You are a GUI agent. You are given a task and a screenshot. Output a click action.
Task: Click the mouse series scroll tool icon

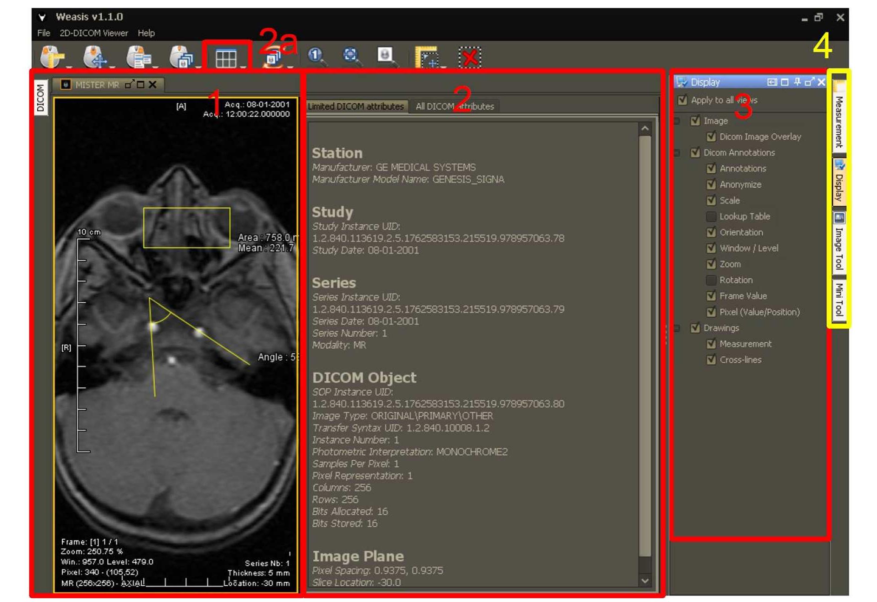click(x=181, y=57)
